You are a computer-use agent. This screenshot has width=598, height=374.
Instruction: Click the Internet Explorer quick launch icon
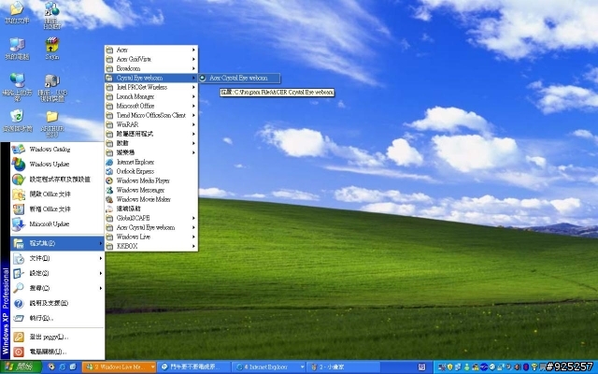(x=63, y=367)
